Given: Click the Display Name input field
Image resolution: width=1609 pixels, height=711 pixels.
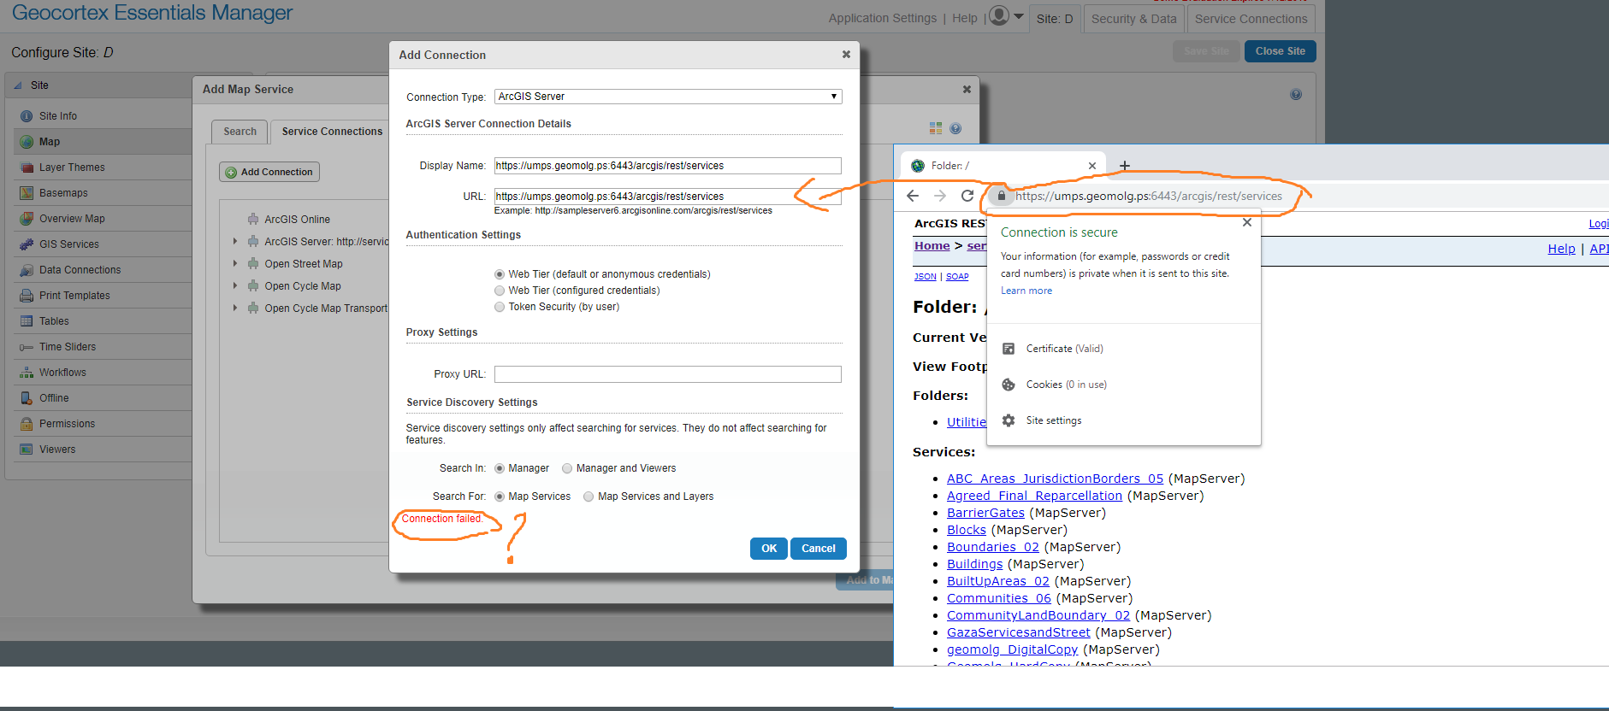Looking at the screenshot, I should (x=668, y=166).
